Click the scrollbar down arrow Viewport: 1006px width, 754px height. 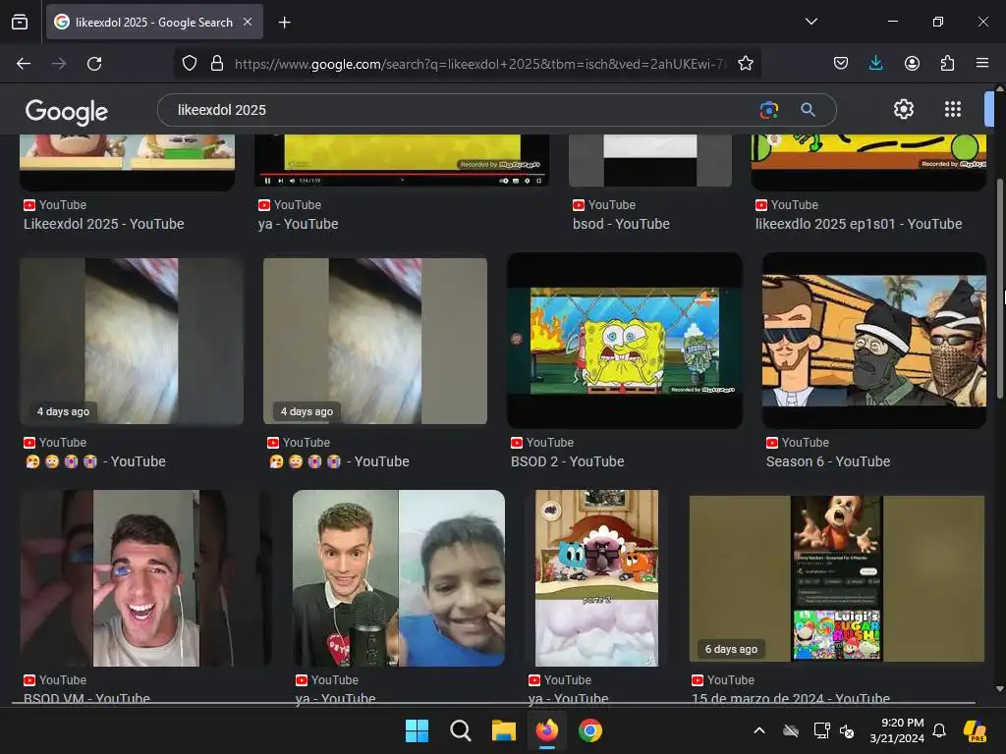point(999,689)
